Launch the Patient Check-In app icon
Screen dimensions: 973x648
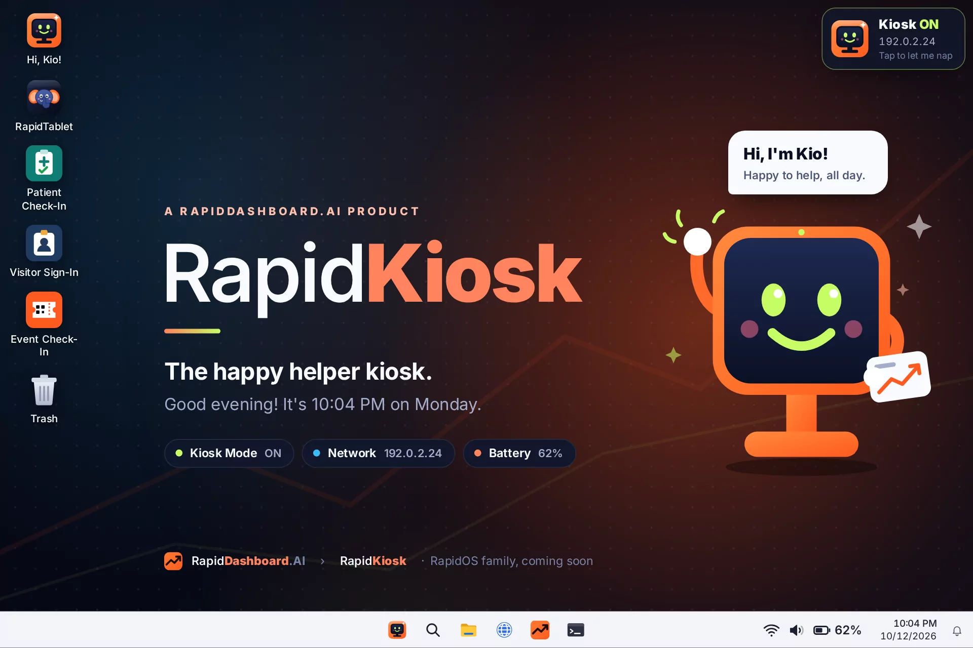[44, 163]
